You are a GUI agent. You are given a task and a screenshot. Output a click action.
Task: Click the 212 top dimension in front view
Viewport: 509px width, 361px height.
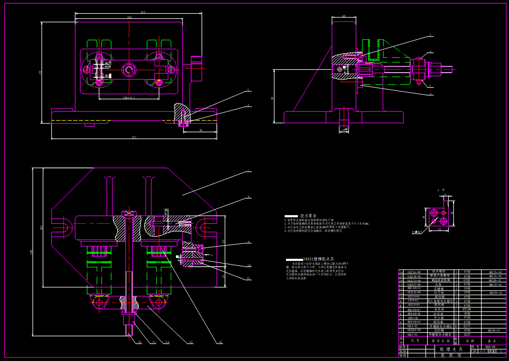point(143,12)
